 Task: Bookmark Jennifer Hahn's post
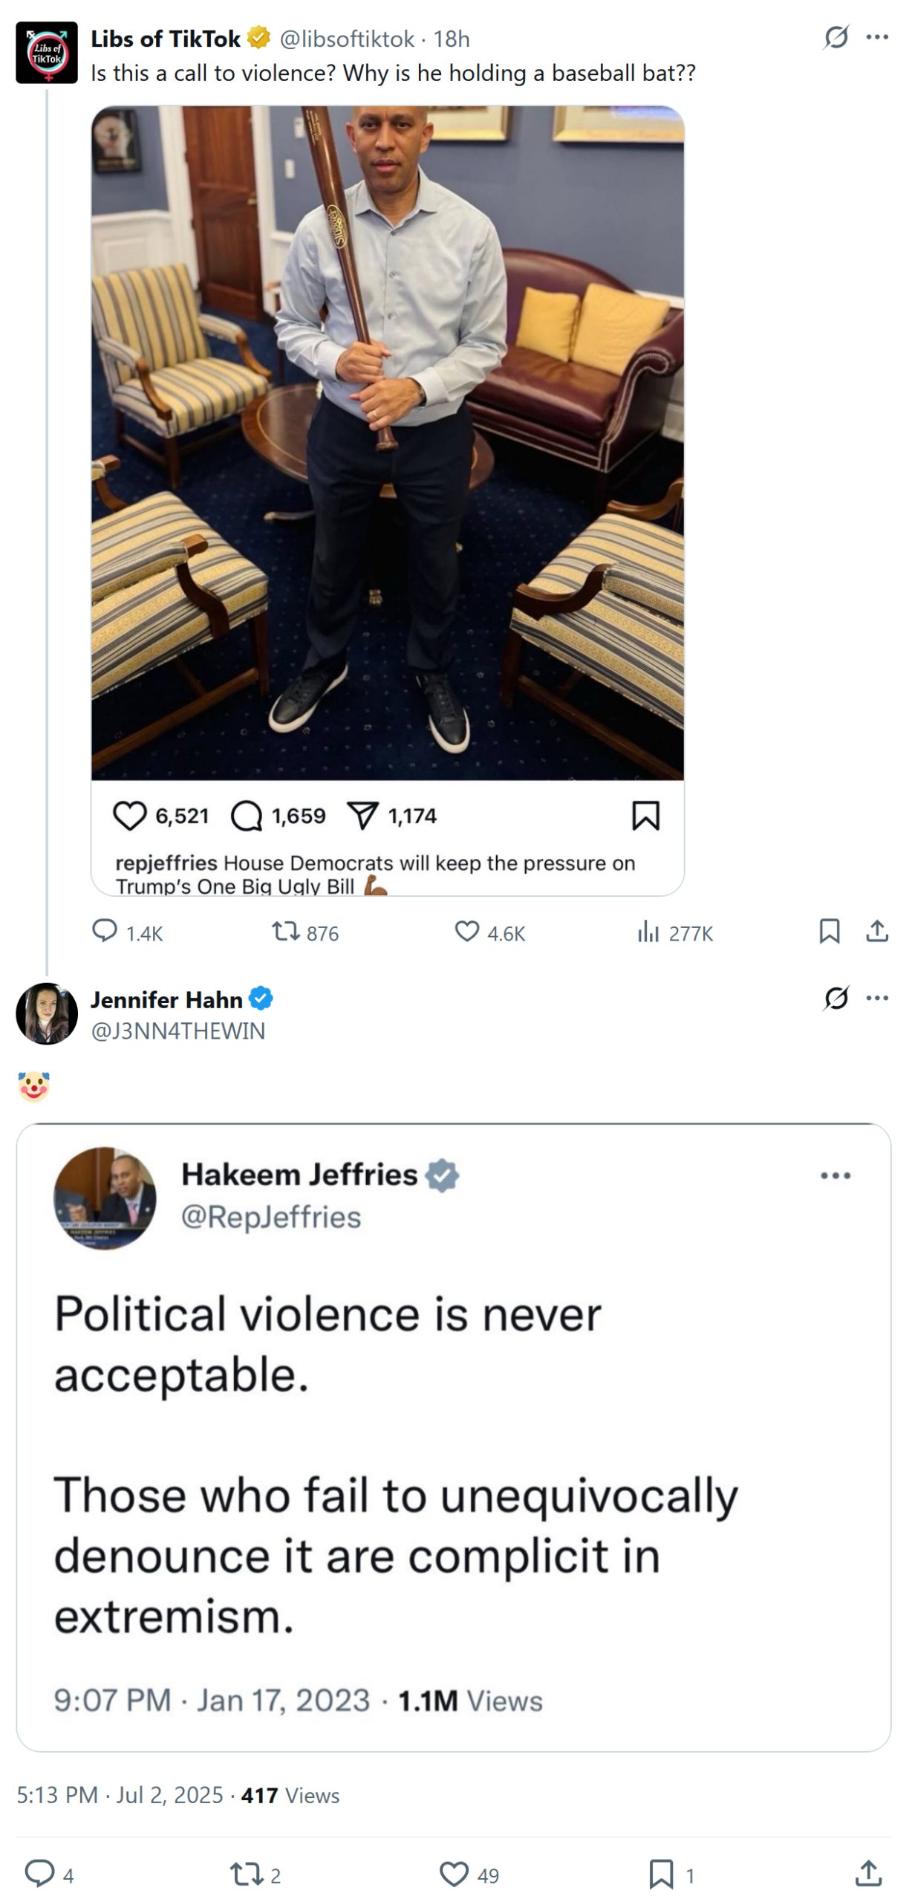pyautogui.click(x=660, y=1874)
